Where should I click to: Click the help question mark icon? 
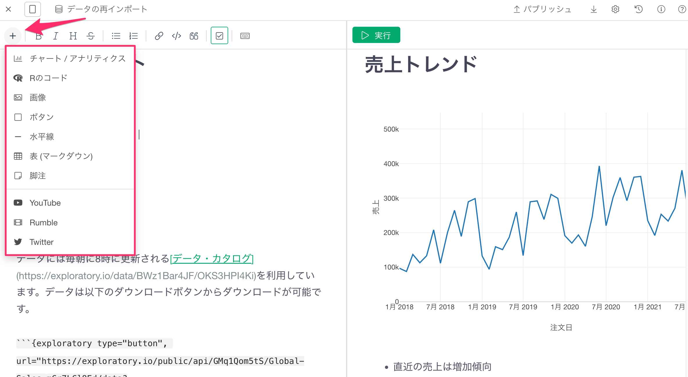[x=682, y=9]
